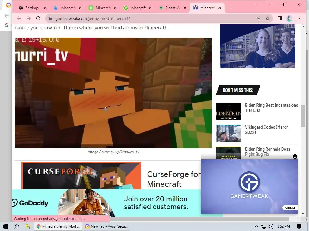
Task: Click the scroll up arrow
Action: [x=303, y=26]
